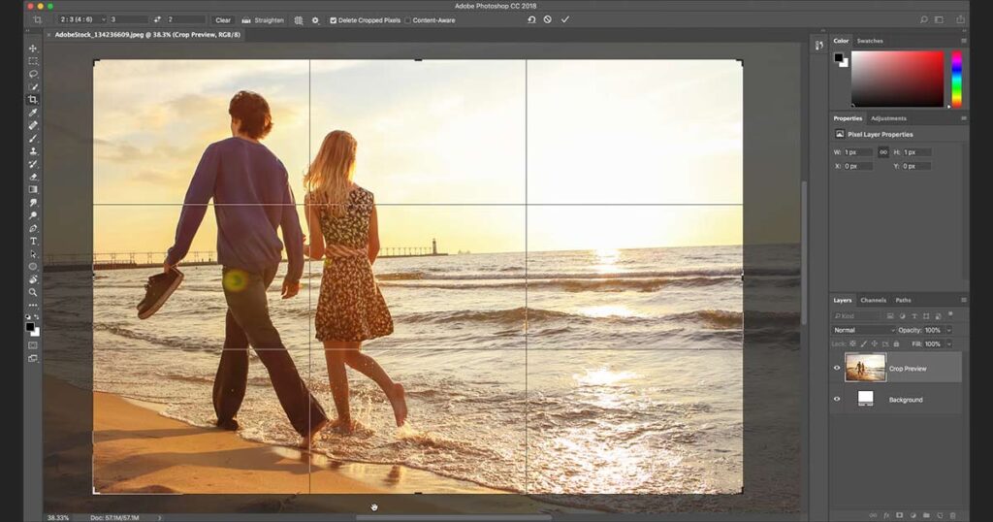This screenshot has width=993, height=522.
Task: Open the Normal blend mode dropdown
Action: (x=862, y=330)
